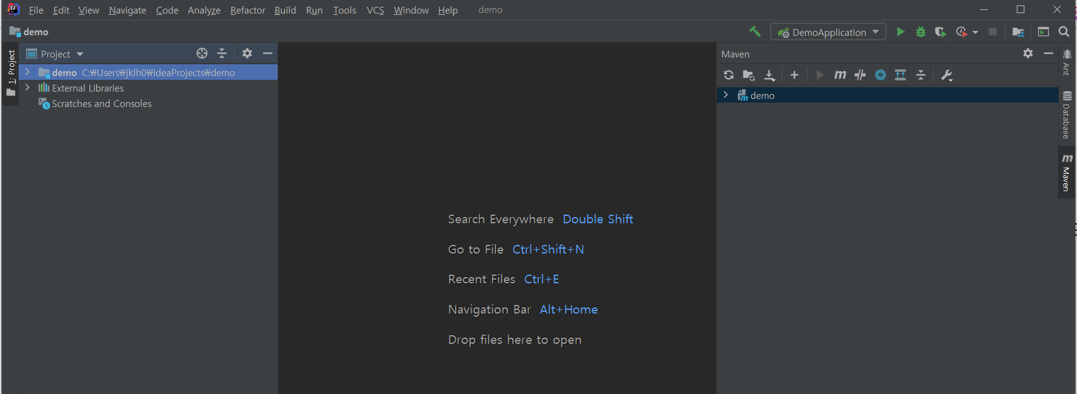Run DemoApplication with the green play button
The image size is (1077, 394).
pyautogui.click(x=900, y=32)
